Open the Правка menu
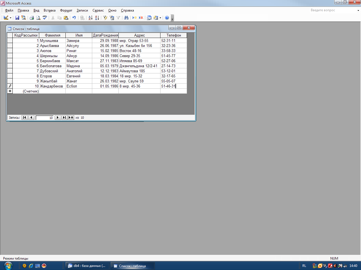This screenshot has height=270, width=361. tap(23, 10)
